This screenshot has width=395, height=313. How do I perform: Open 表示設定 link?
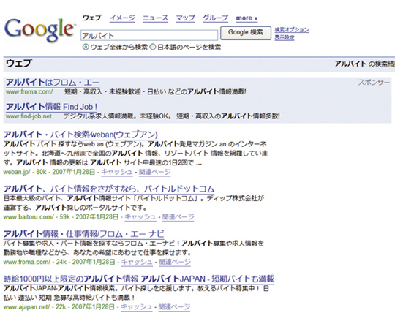(x=285, y=37)
